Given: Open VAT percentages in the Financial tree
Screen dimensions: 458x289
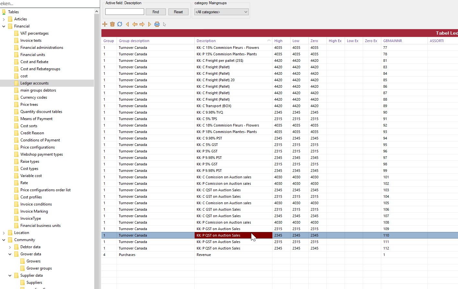Looking at the screenshot, I should coord(34,33).
